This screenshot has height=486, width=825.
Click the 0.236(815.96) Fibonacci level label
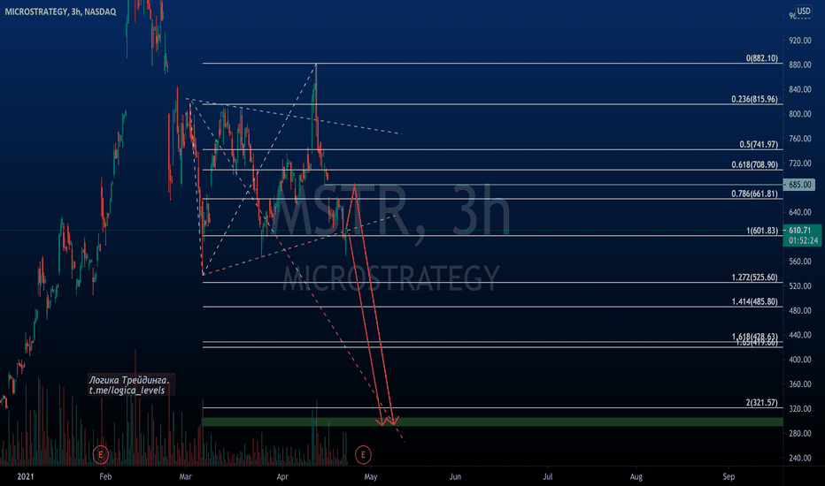click(754, 99)
